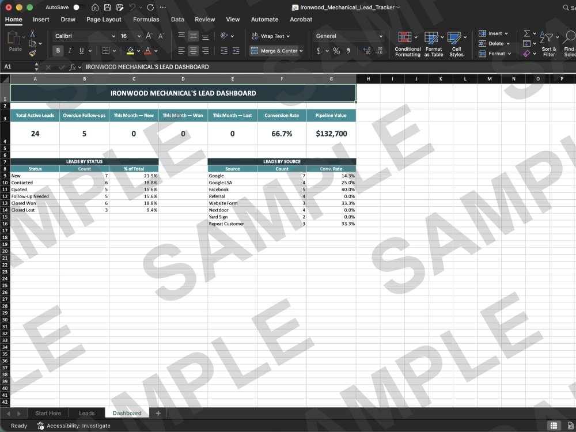
Task: Open the Formulas ribbon tab
Action: (x=146, y=20)
